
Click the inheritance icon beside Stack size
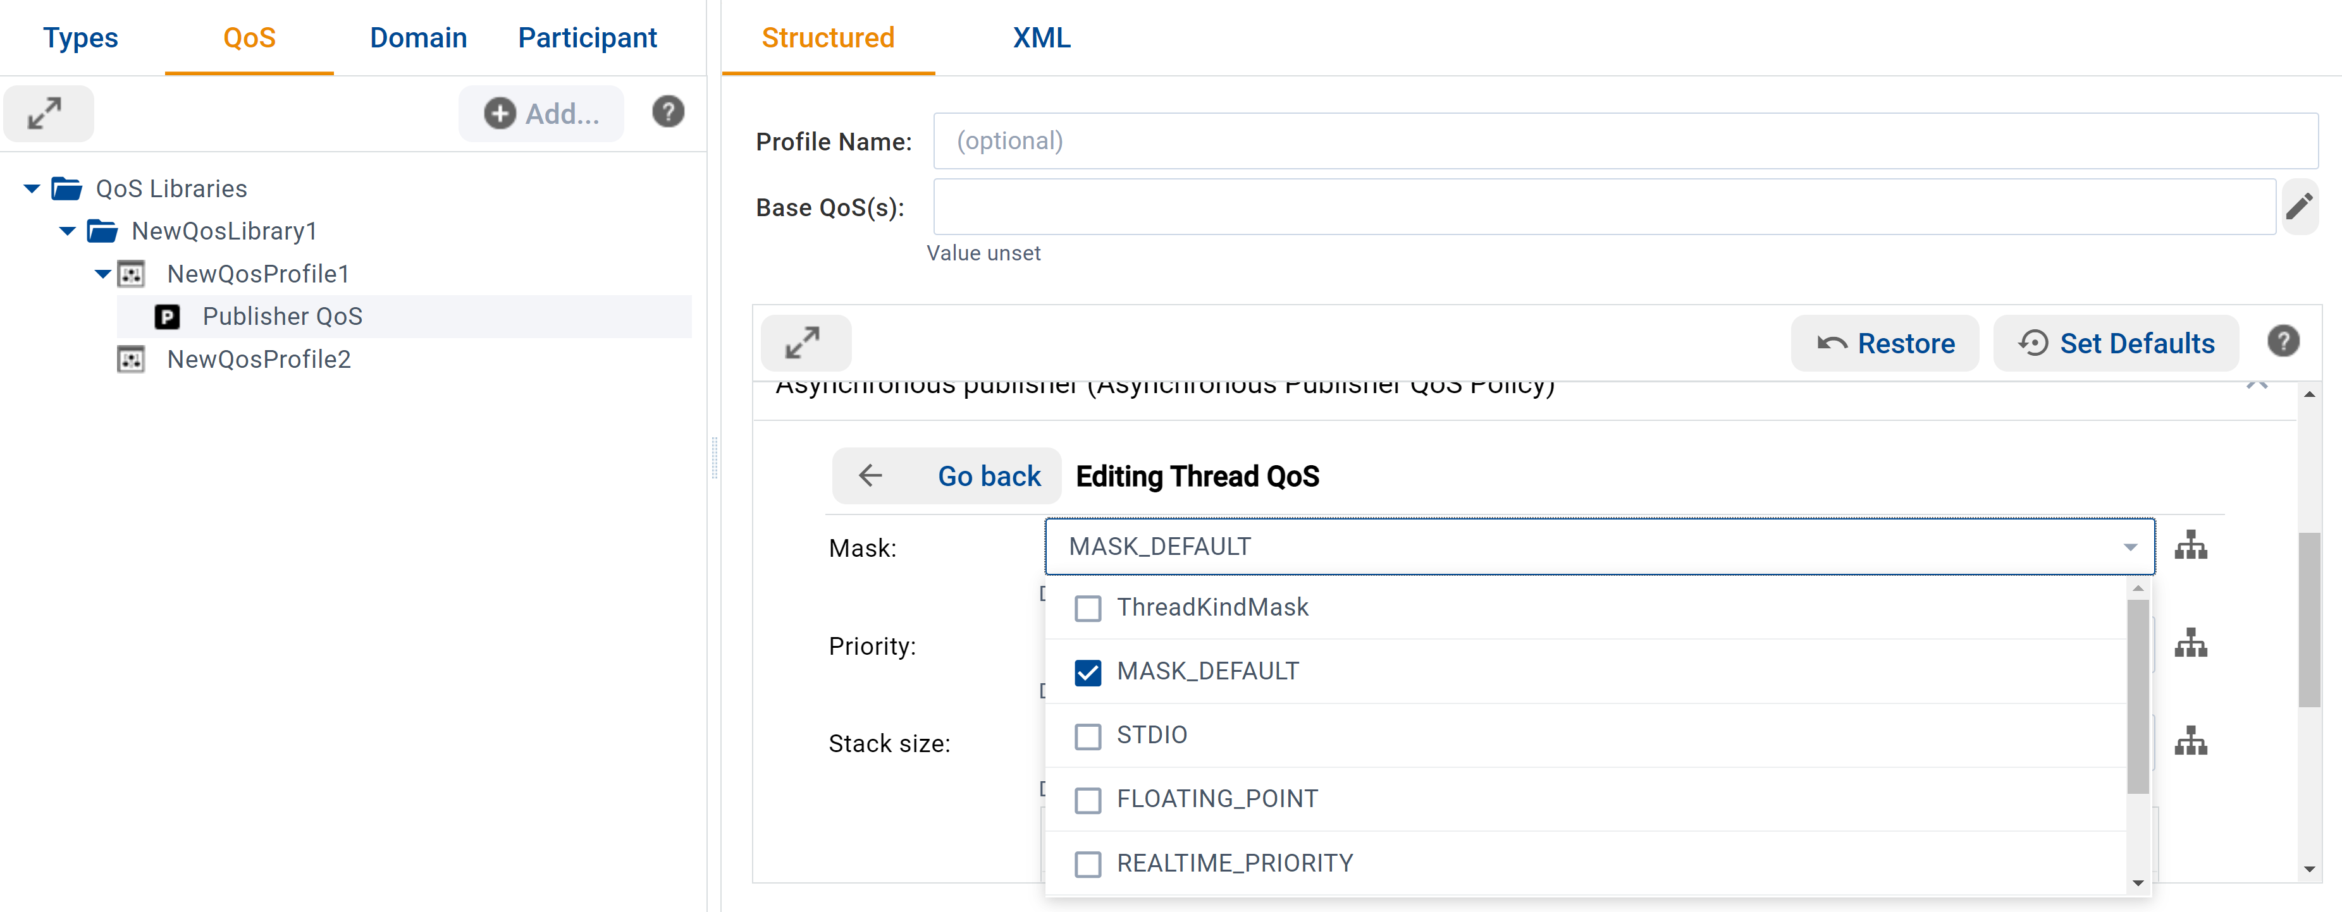[2191, 741]
